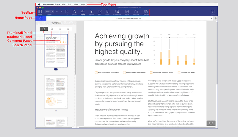The image size is (238, 137).
Task: Click the document horizontal scrollbar
Action: point(147,127)
